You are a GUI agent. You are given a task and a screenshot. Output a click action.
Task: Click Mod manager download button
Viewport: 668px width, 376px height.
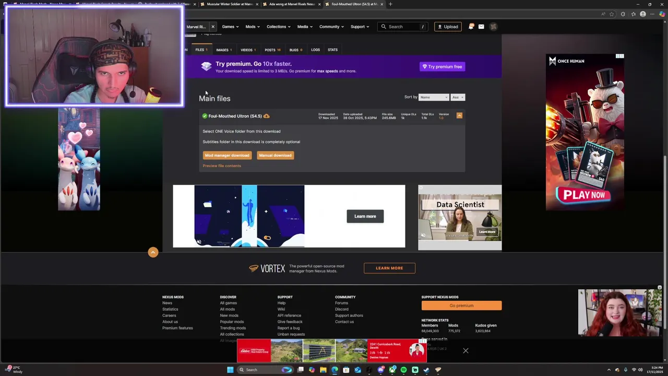[x=227, y=155]
